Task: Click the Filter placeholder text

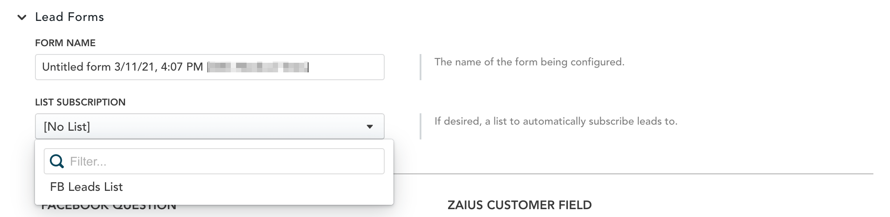Action: click(88, 162)
